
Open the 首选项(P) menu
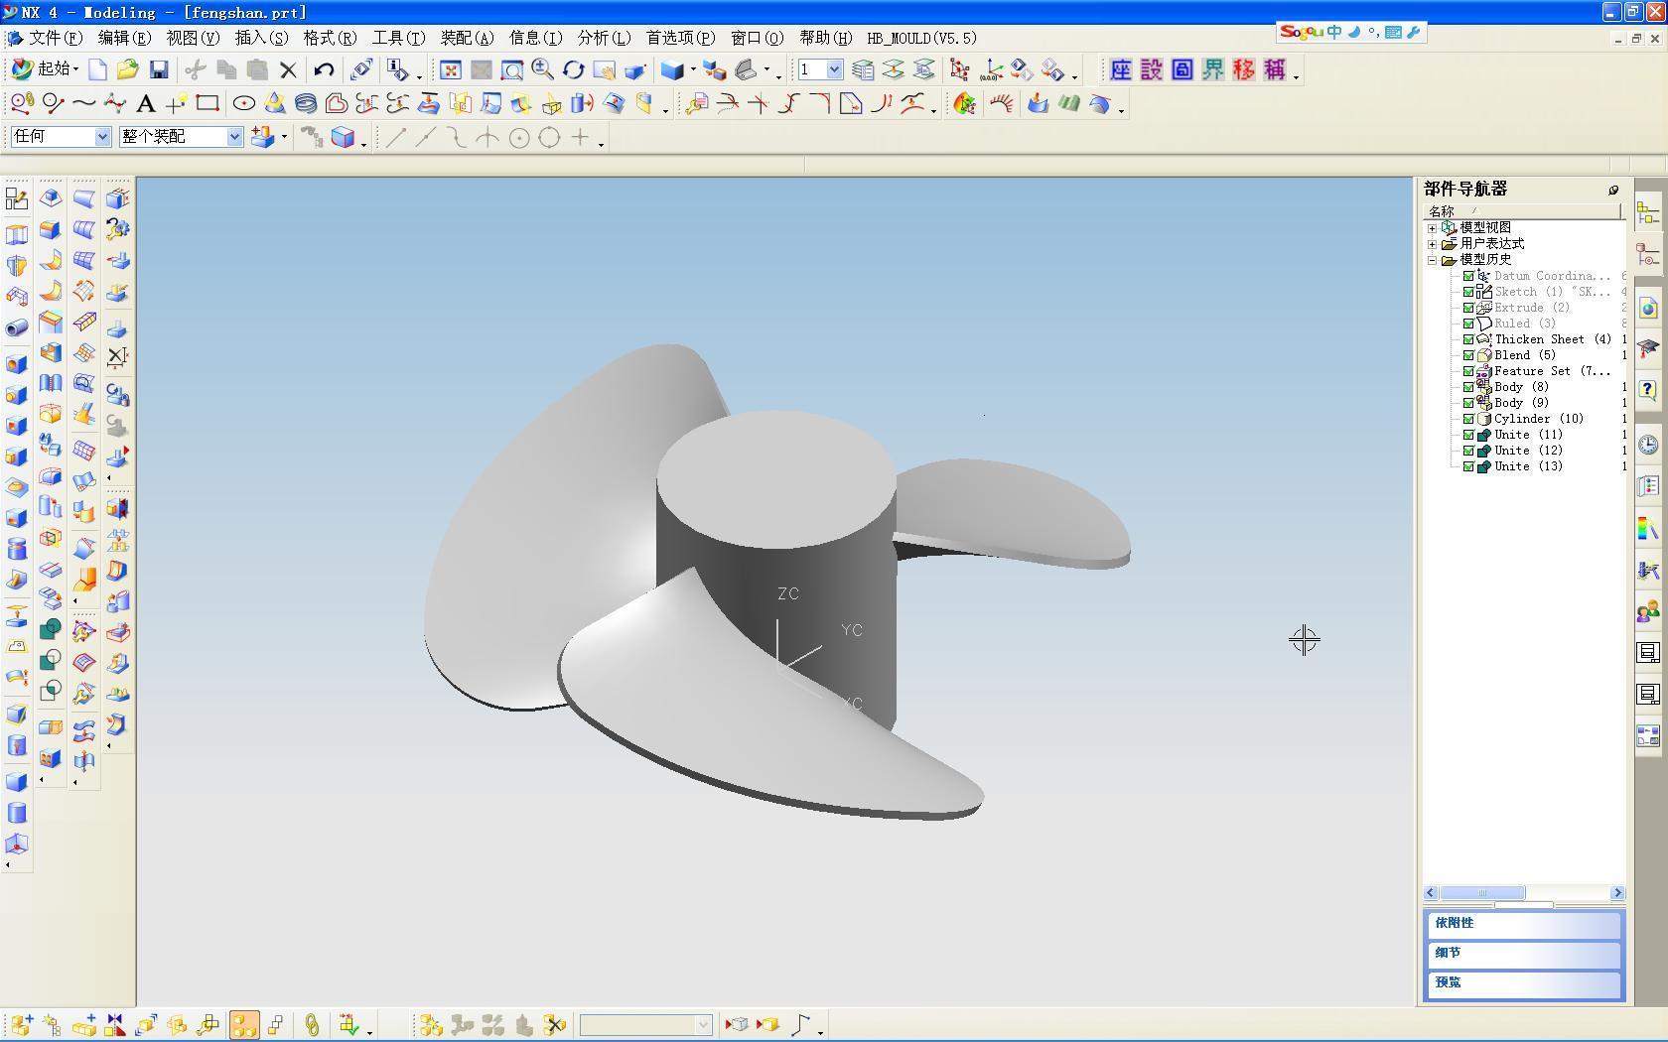click(680, 38)
